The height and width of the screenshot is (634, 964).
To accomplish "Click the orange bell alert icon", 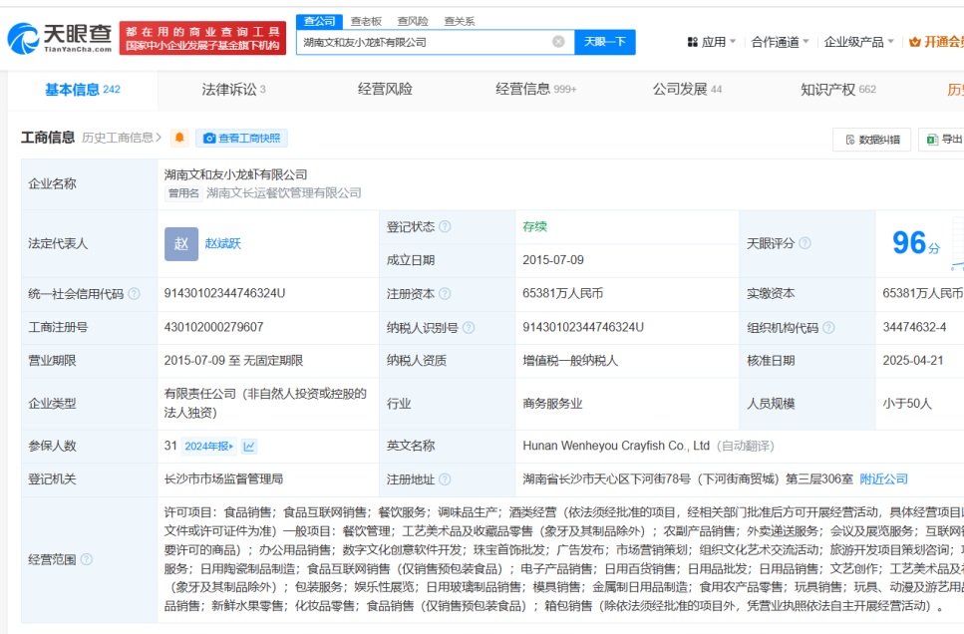I will coord(179,138).
